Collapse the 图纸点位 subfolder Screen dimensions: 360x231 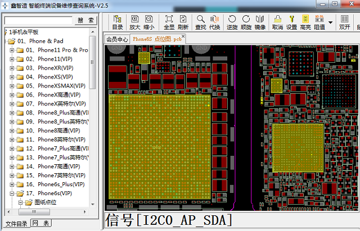pos(20,202)
